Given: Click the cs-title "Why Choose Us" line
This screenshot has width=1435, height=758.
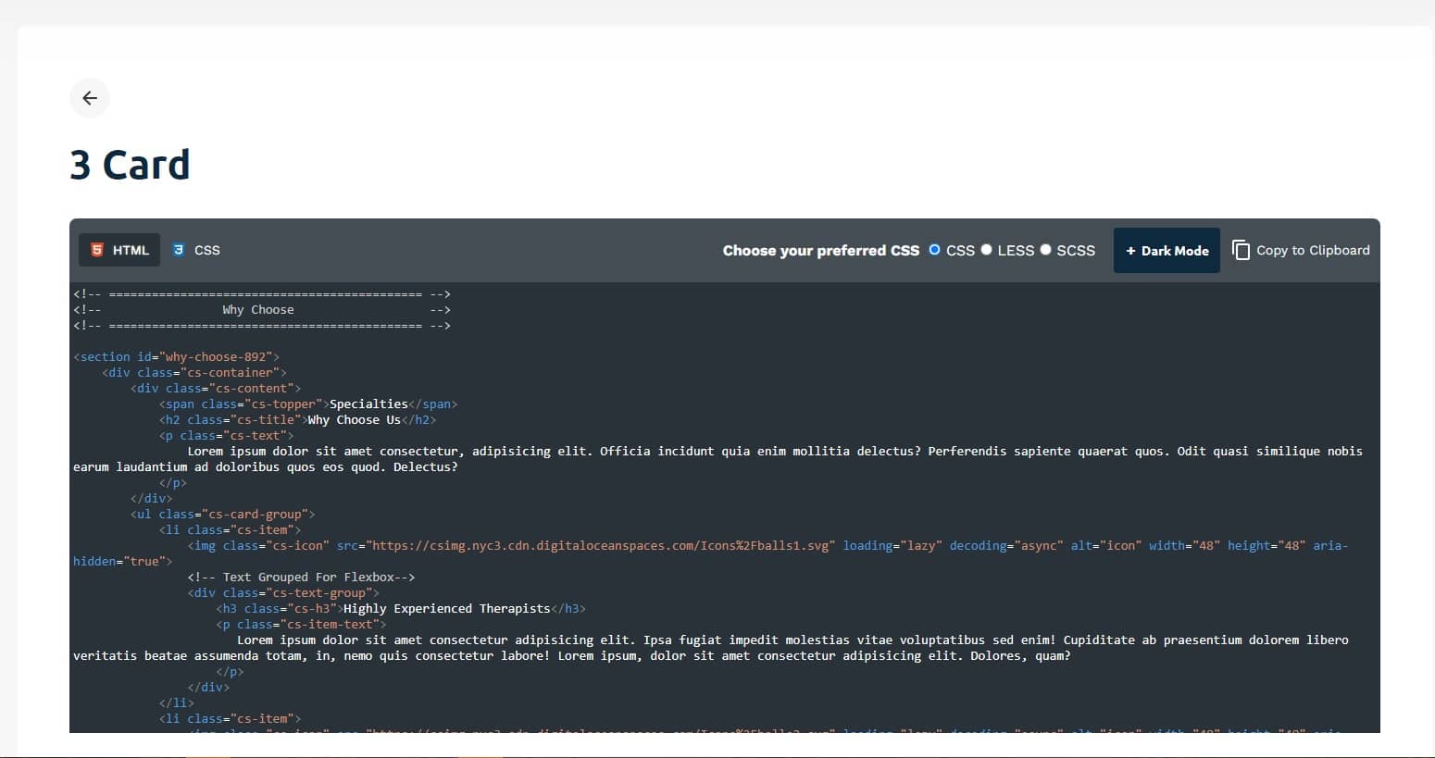Looking at the screenshot, I should click(297, 420).
